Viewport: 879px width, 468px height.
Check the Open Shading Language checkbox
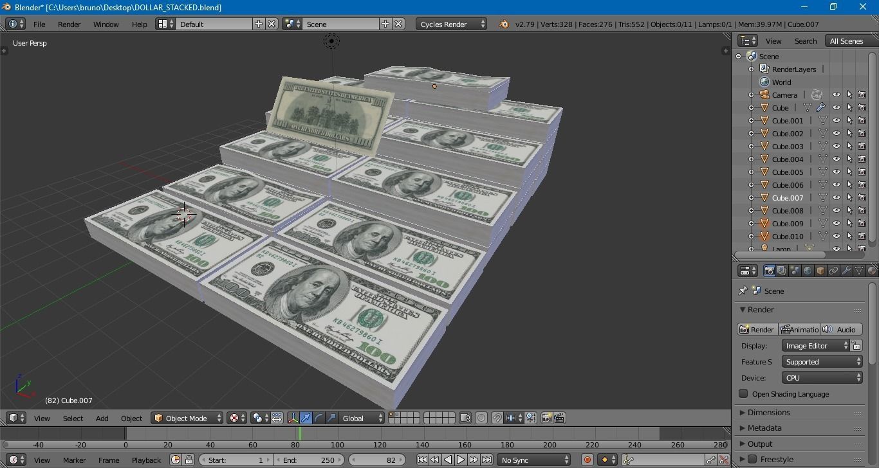coord(743,393)
